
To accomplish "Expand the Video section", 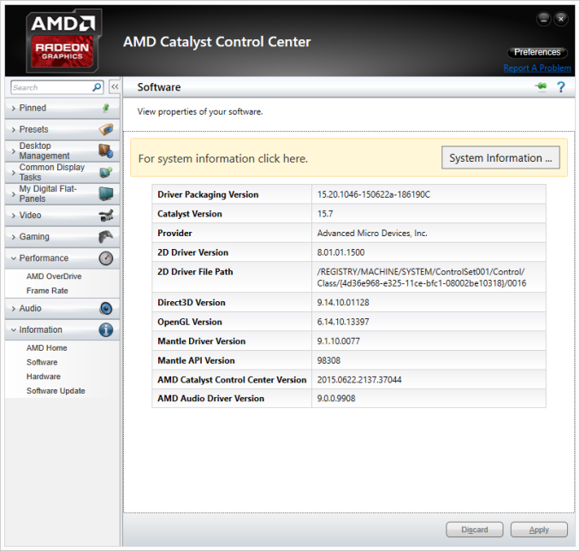I will 14,216.
